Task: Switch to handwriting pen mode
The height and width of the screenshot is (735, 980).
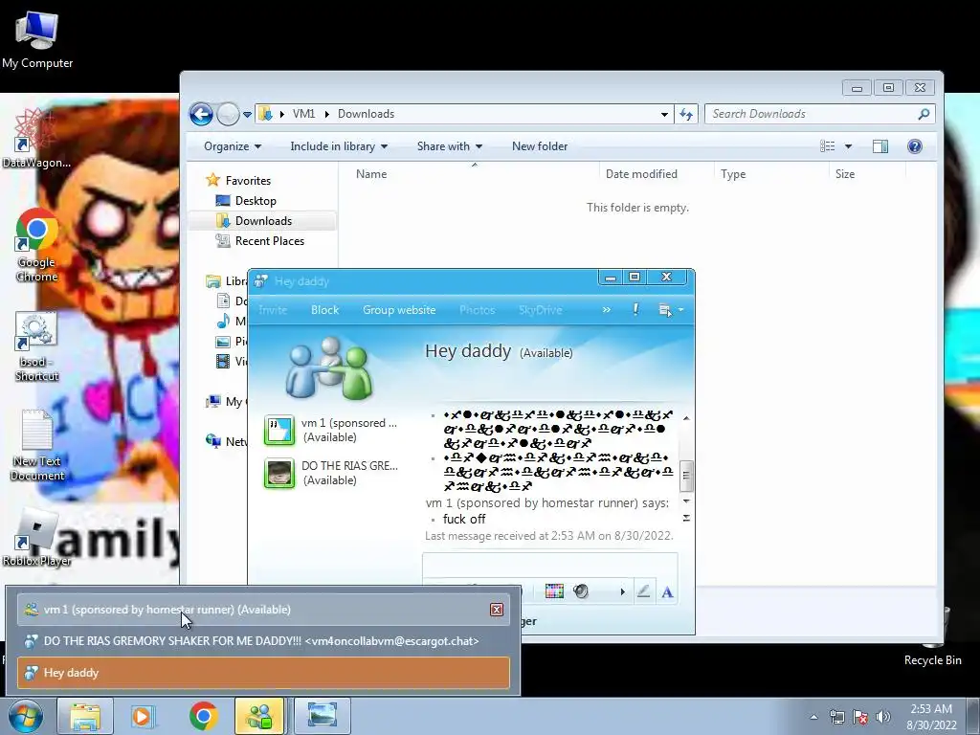Action: click(643, 591)
